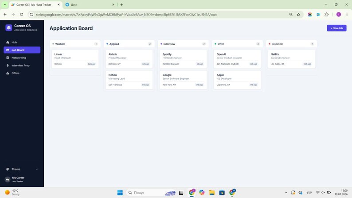This screenshot has width=352, height=198.
Task: Click the Wishlist column header
Action: (x=75, y=44)
